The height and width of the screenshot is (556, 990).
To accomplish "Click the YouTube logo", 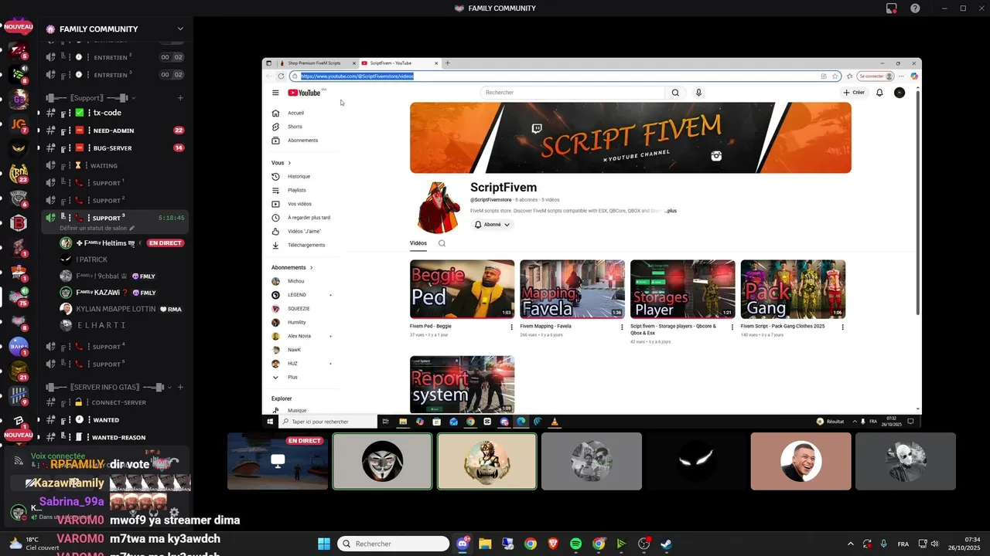I will (x=304, y=93).
